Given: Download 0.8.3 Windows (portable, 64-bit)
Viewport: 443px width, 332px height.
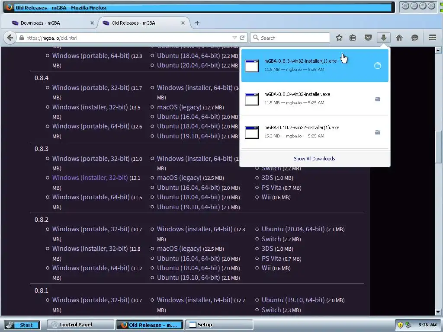Looking at the screenshot, I should point(91,197).
